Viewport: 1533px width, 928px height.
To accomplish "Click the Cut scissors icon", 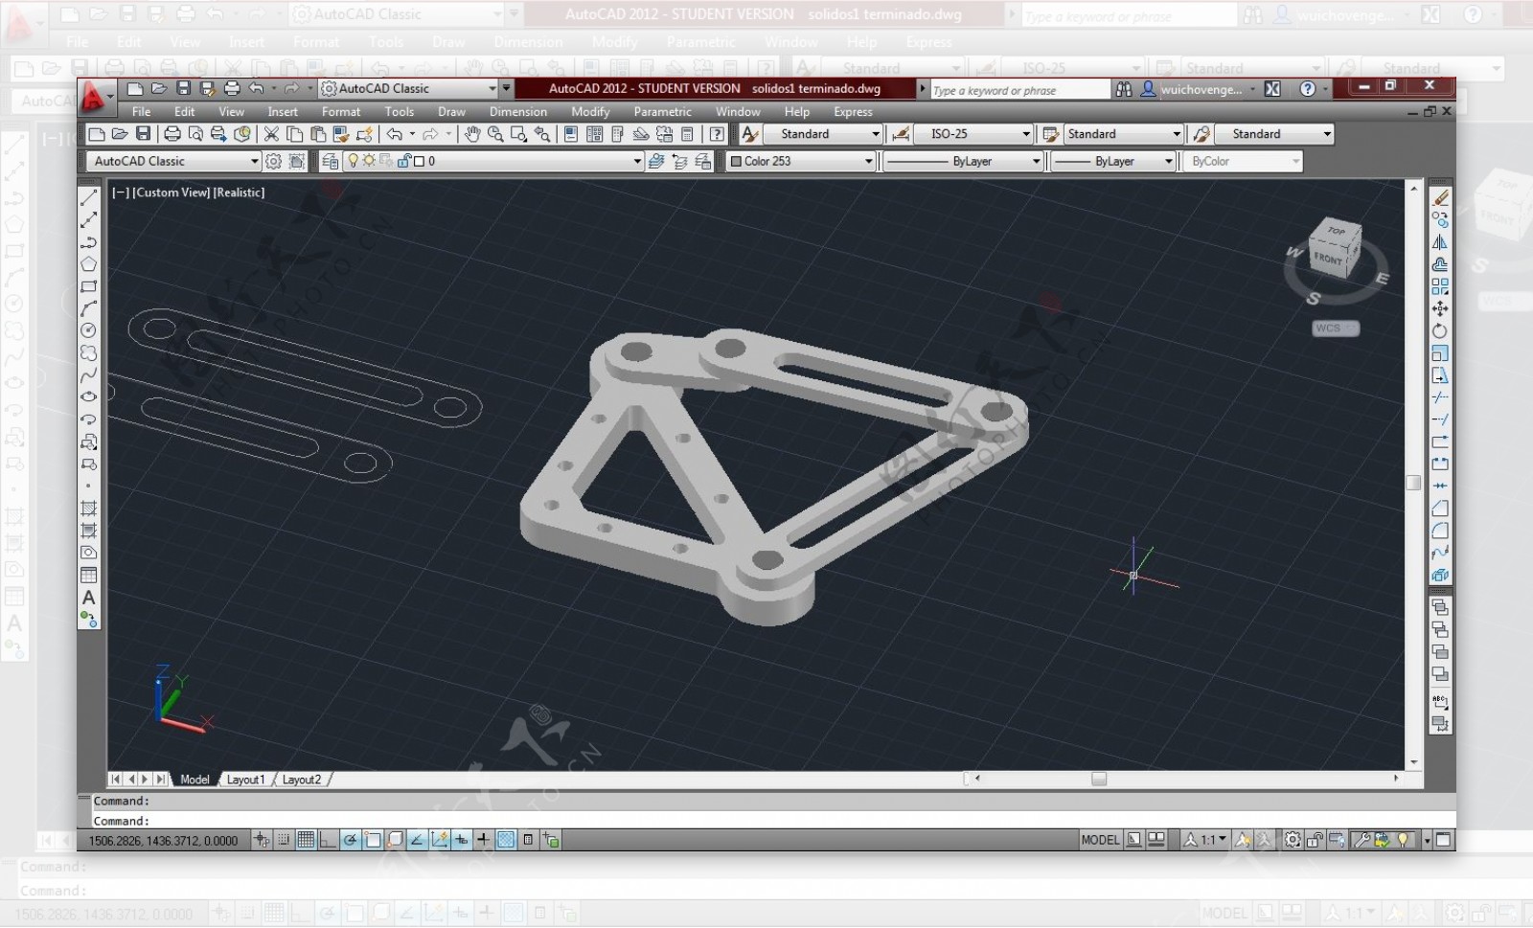I will [272, 134].
